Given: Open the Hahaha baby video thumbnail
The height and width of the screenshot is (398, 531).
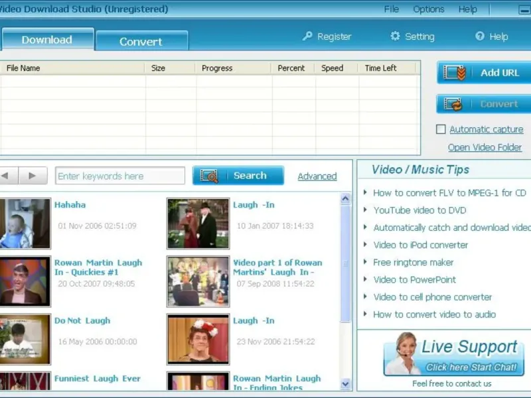Looking at the screenshot, I should pos(25,224).
